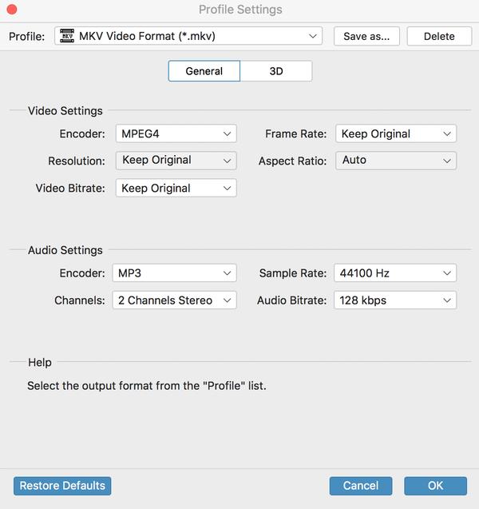The width and height of the screenshot is (479, 509).
Task: Open the Audio Bitrate 128 kbps dropdown
Action: pos(395,300)
